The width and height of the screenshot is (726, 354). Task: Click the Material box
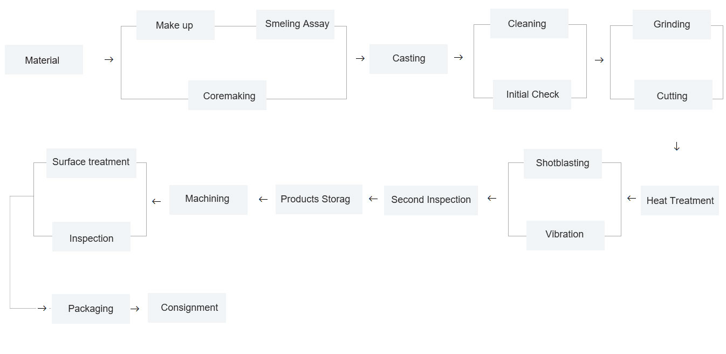44,60
